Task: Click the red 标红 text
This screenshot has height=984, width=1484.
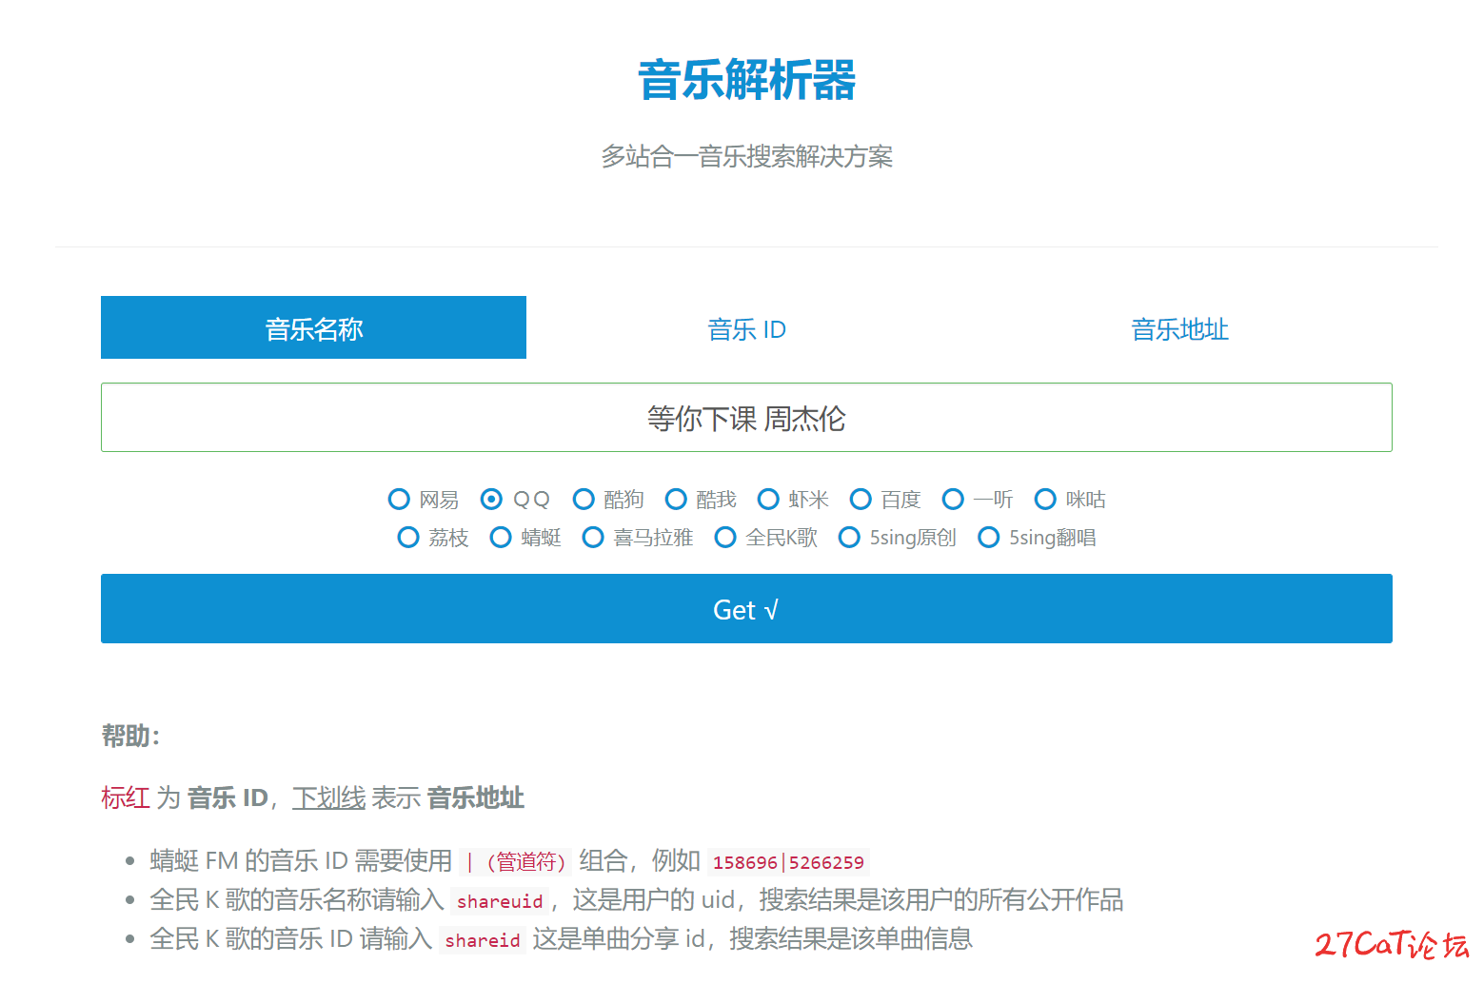Action: (126, 797)
